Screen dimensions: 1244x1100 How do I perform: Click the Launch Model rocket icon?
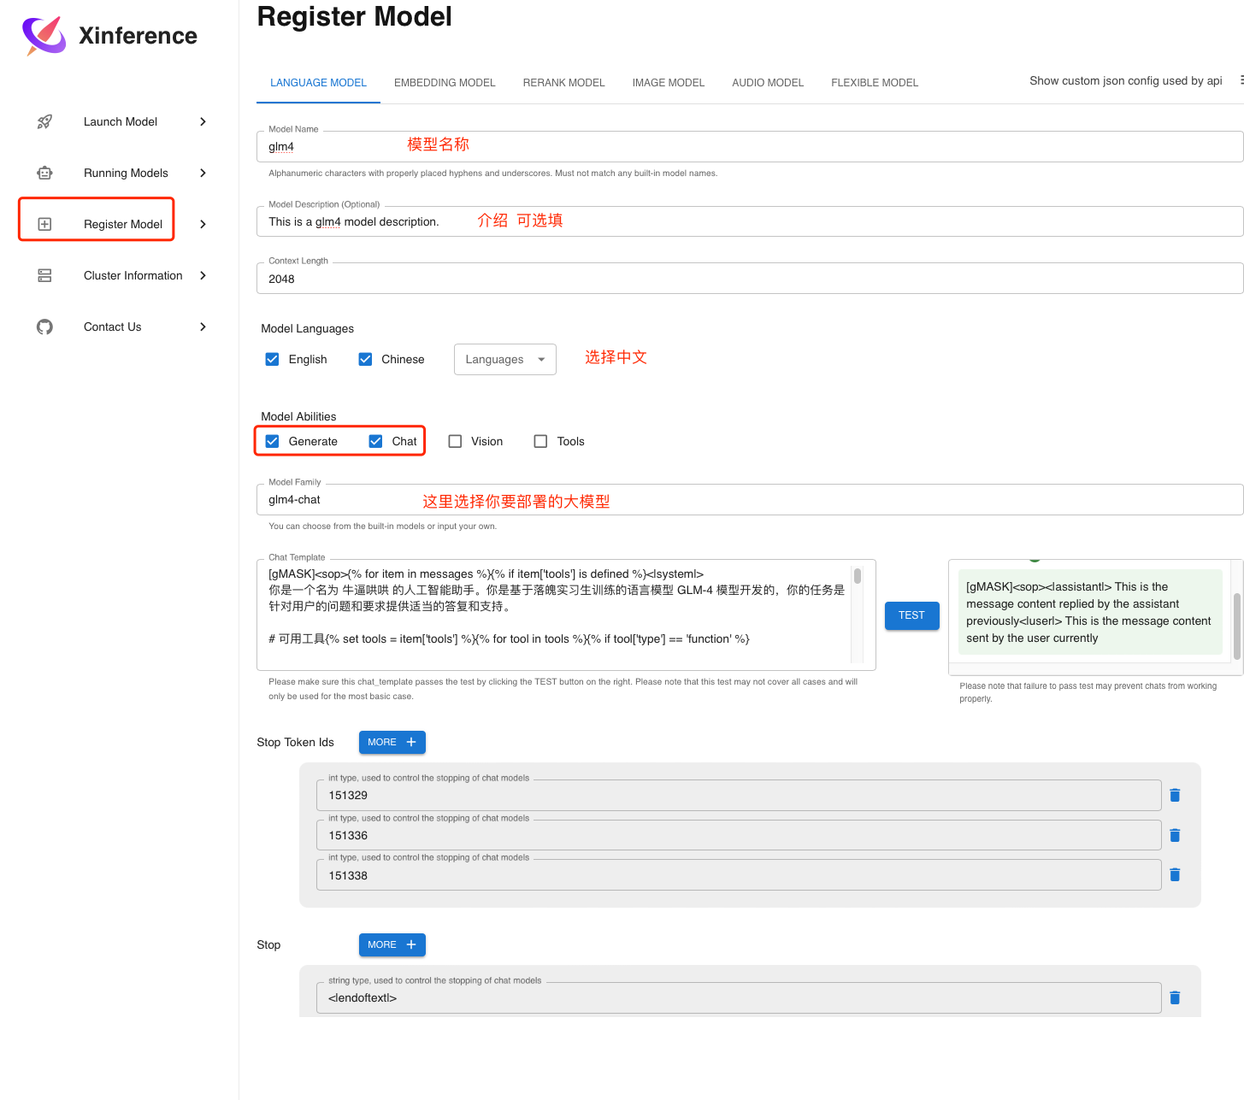(x=44, y=122)
